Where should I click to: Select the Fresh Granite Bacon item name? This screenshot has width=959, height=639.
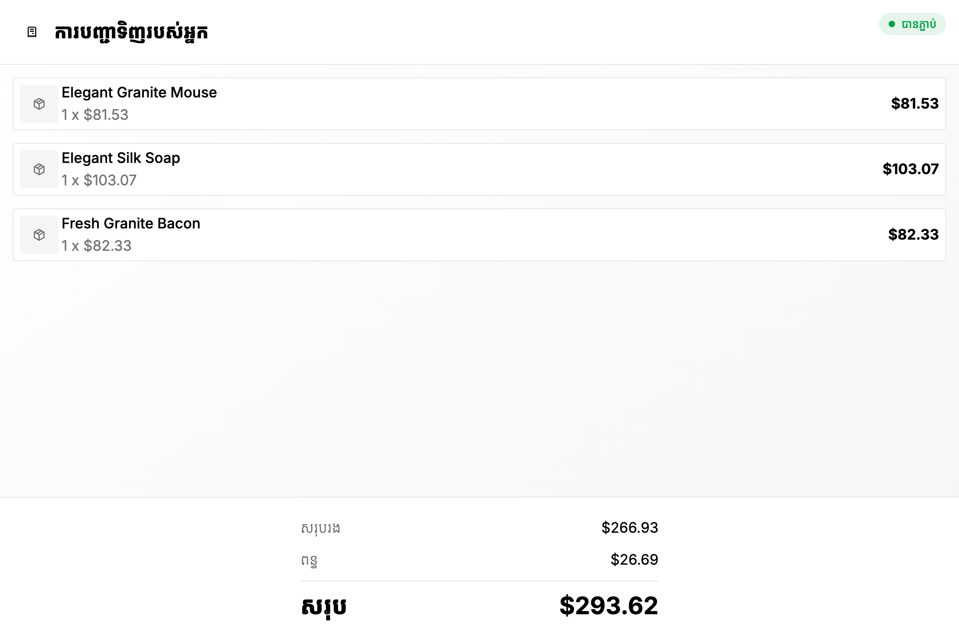[x=131, y=224]
